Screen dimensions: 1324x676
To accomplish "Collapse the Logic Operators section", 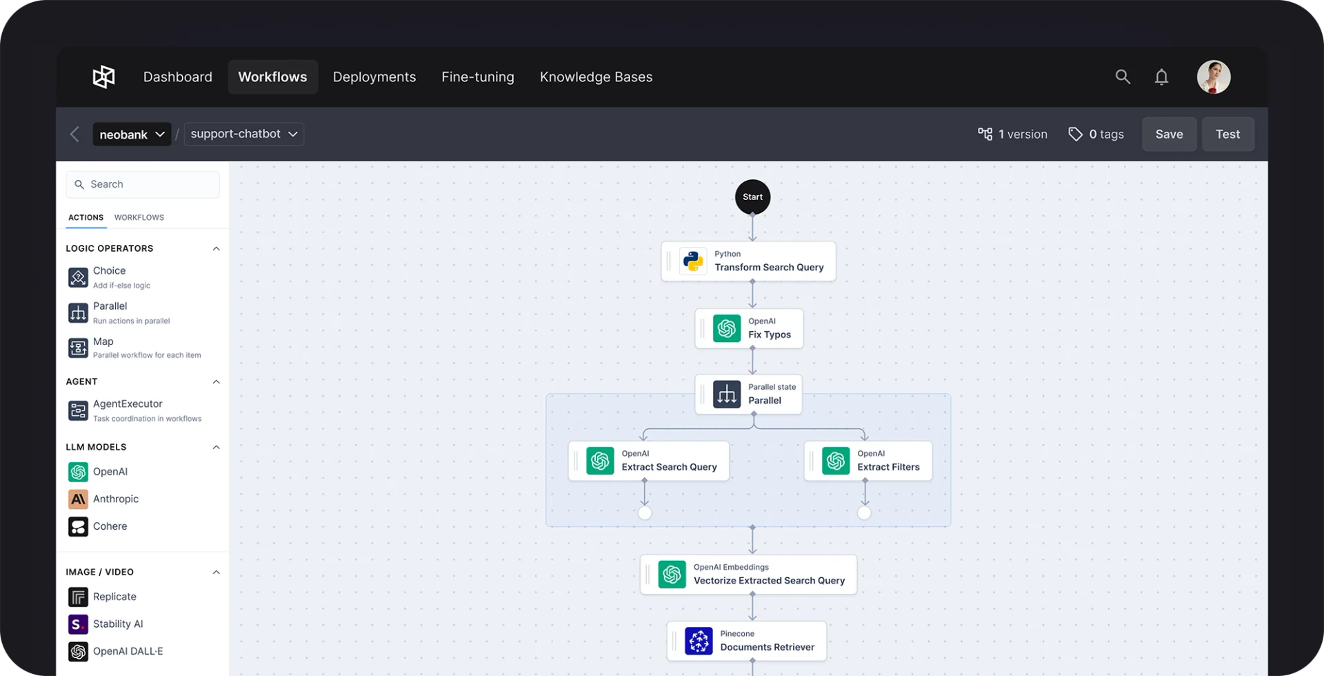I will pos(216,248).
